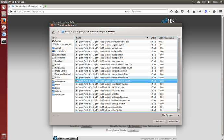Image resolution: width=224 pixels, height=140 pixels.
Task: Click the battery indicator in top panel
Action: click(204, 2)
